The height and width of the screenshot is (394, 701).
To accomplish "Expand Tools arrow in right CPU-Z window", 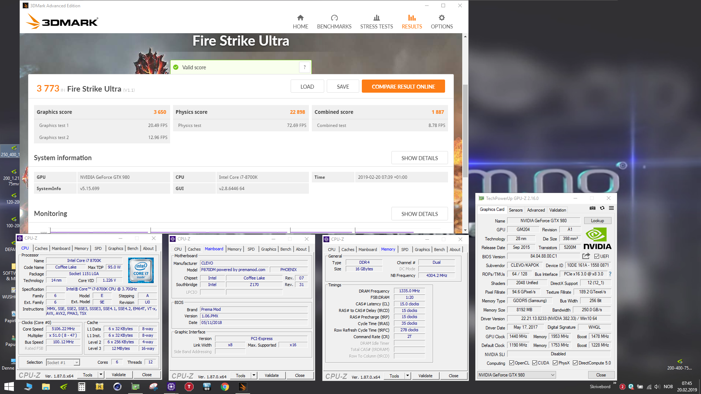I will coord(407,376).
